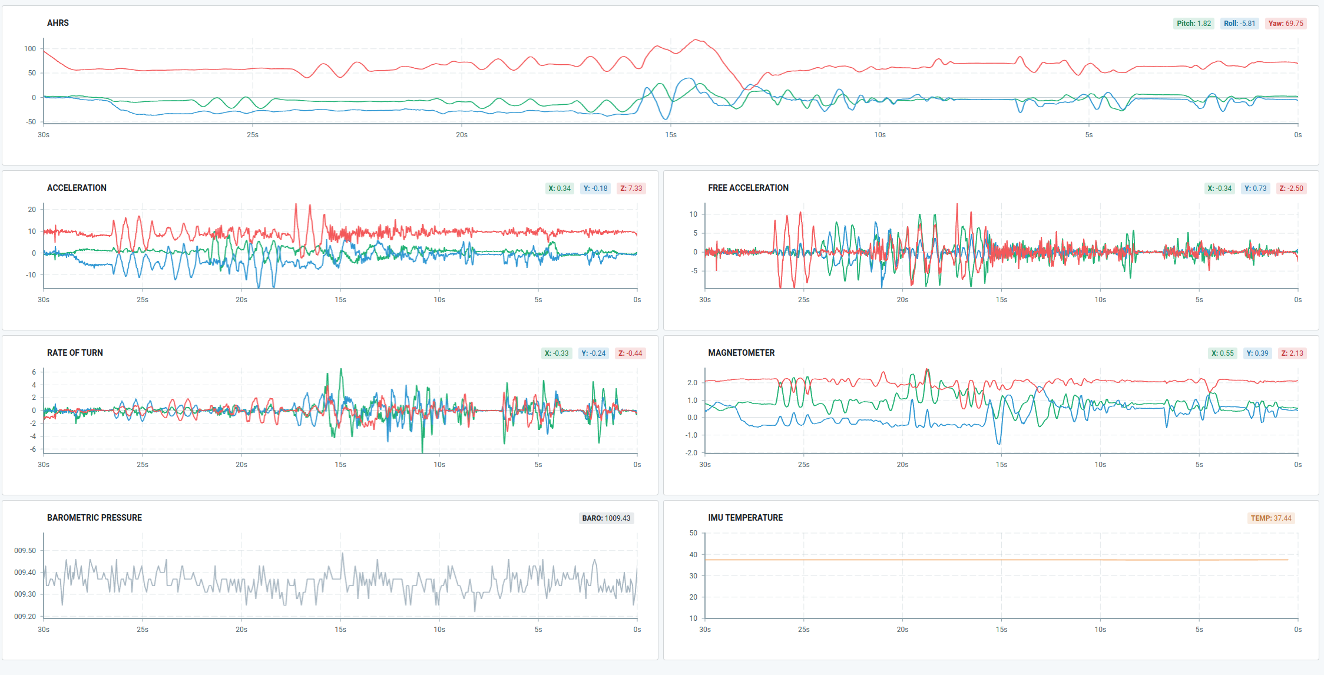Click the Barometric Pressure chart heading
1324x675 pixels.
click(94, 518)
